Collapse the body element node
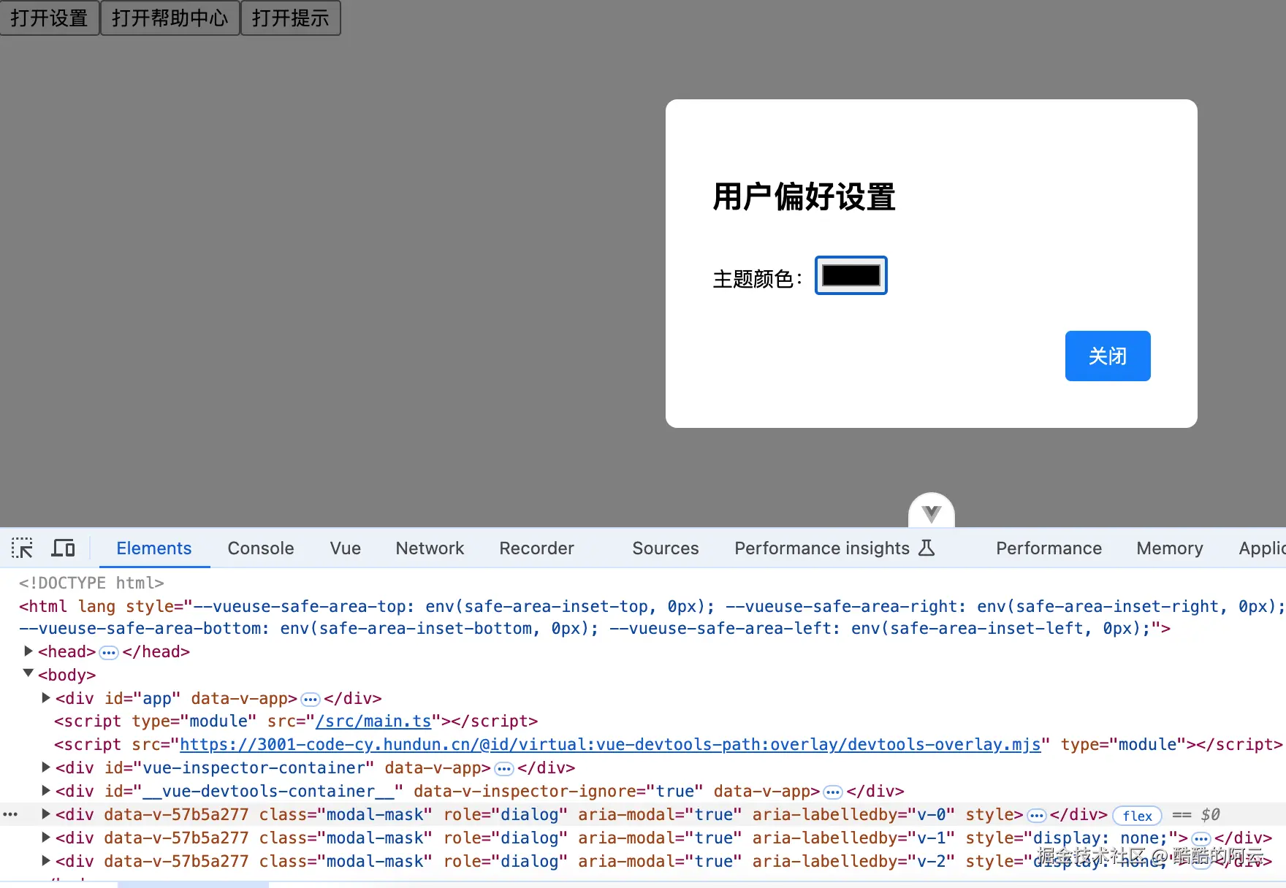 coord(28,673)
